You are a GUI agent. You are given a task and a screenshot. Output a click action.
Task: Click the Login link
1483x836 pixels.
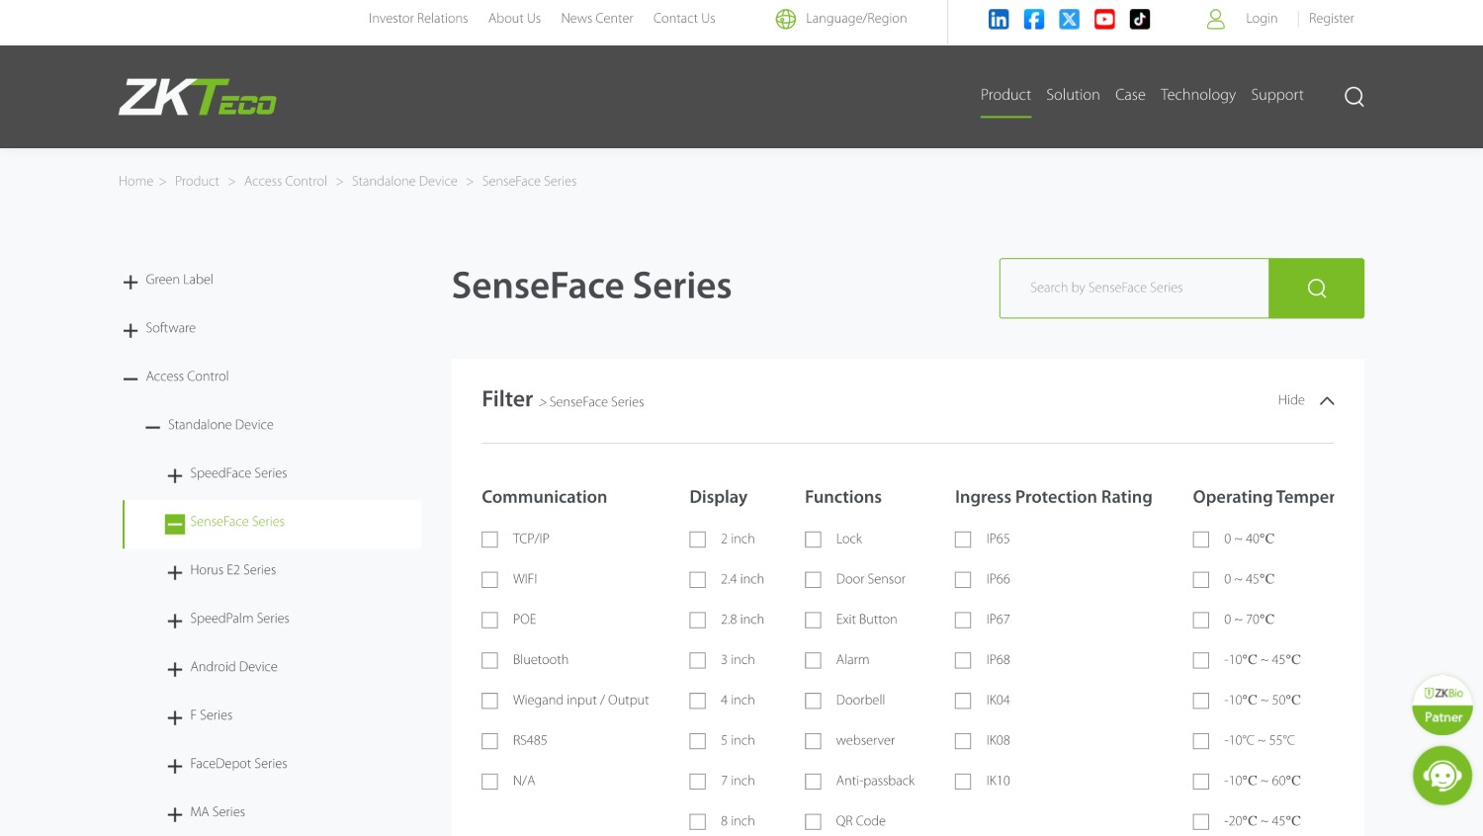pyautogui.click(x=1262, y=19)
